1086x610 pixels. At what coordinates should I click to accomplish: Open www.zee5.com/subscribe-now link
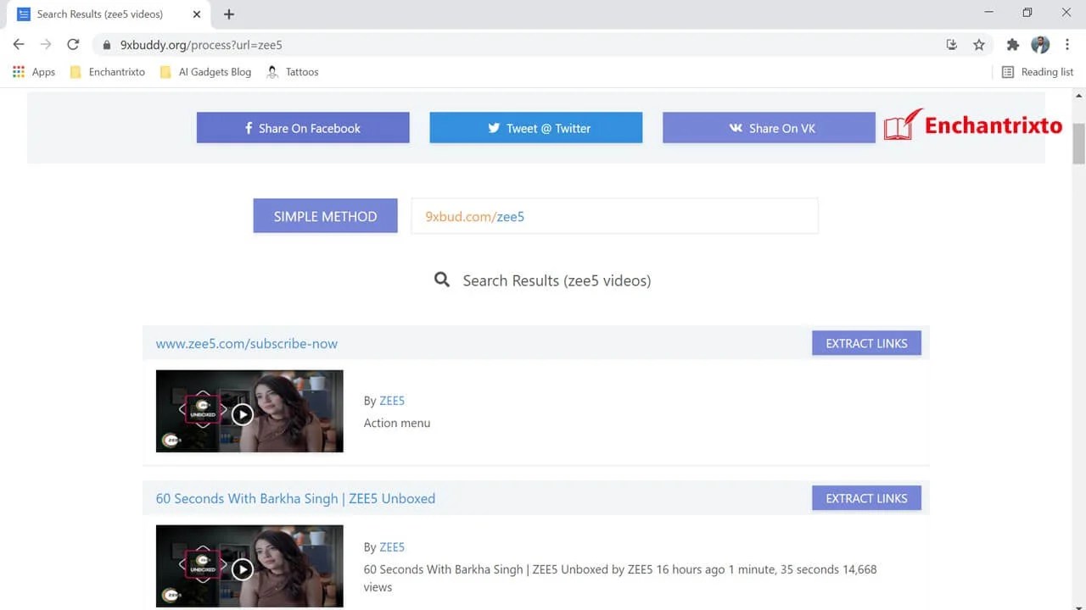pos(247,343)
